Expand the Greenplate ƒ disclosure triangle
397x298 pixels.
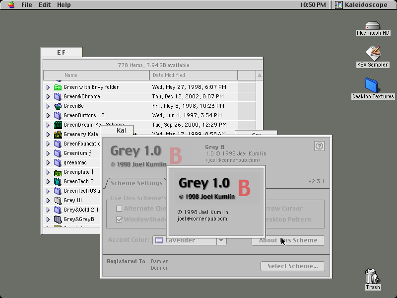tap(48, 172)
